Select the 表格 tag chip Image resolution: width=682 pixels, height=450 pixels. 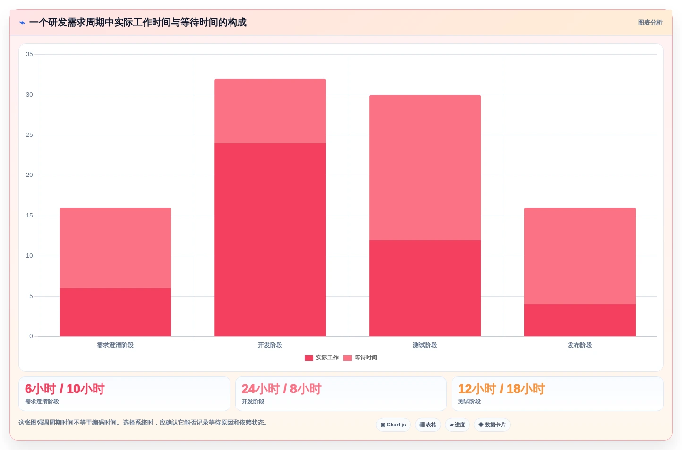pos(428,425)
